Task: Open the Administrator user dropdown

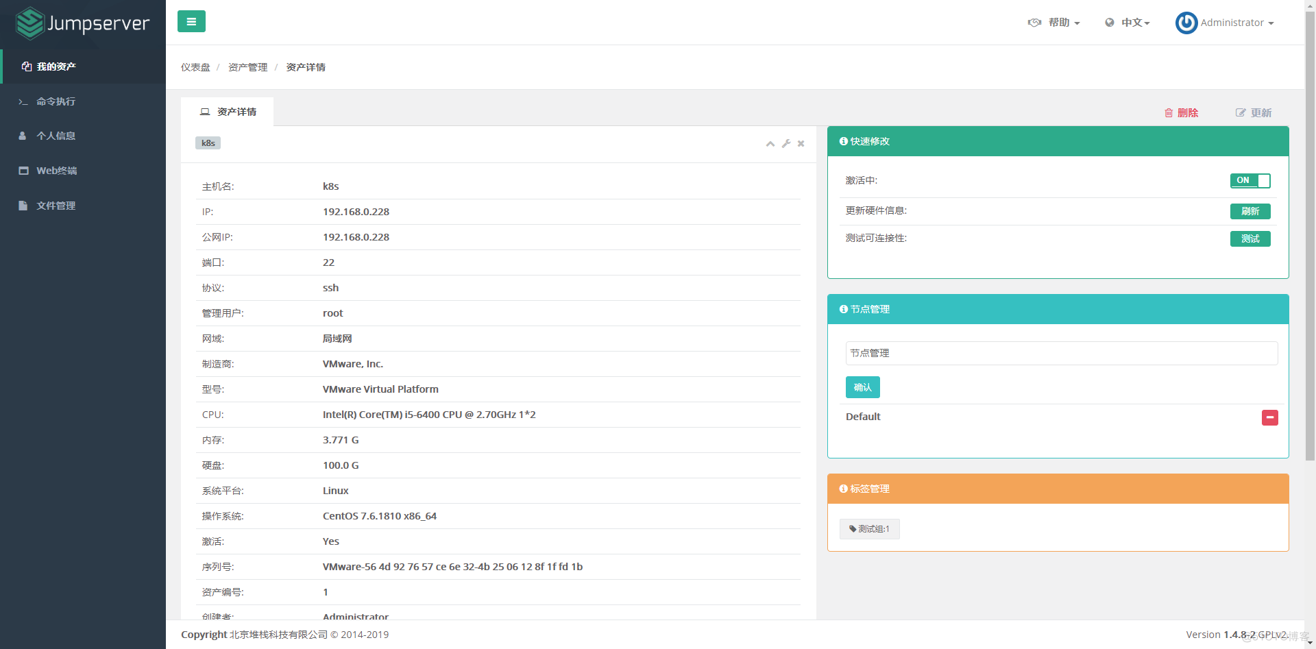Action: click(x=1225, y=23)
